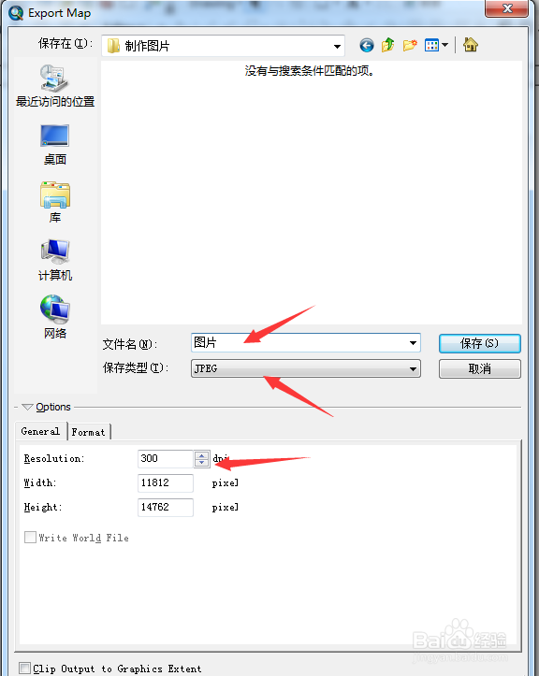The image size is (539, 676).
Task: Select 桌面 desktop location
Action: point(55,145)
